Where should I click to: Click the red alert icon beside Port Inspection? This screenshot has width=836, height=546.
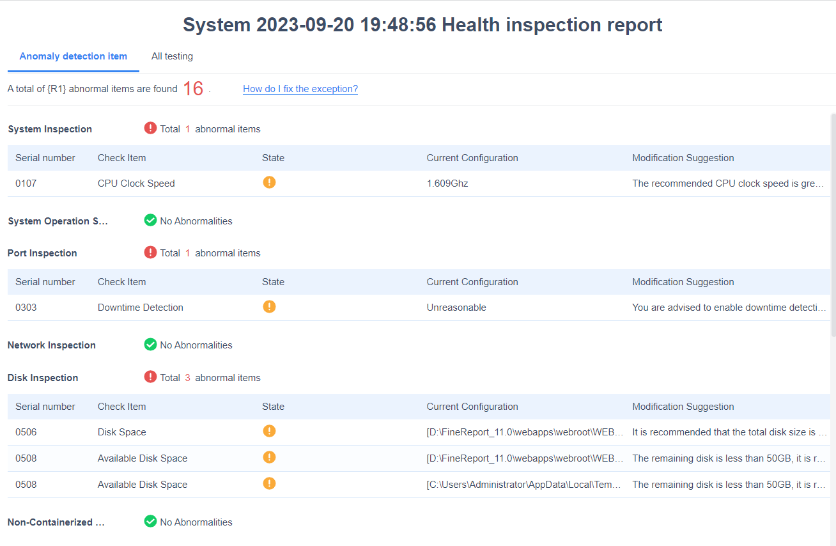(150, 252)
